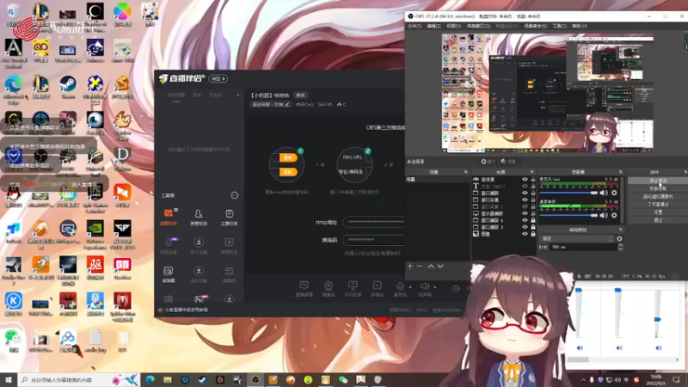Click the OBS icon in the taskbar

click(255, 379)
